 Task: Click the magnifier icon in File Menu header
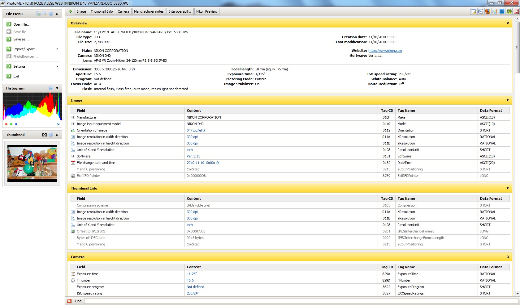45,14
